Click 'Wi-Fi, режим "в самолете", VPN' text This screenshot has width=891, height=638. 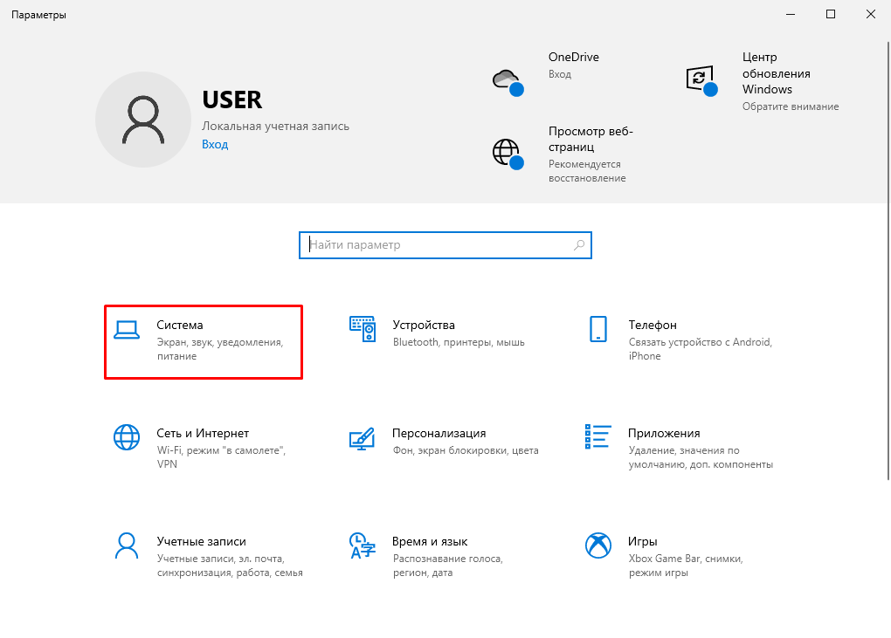(221, 457)
